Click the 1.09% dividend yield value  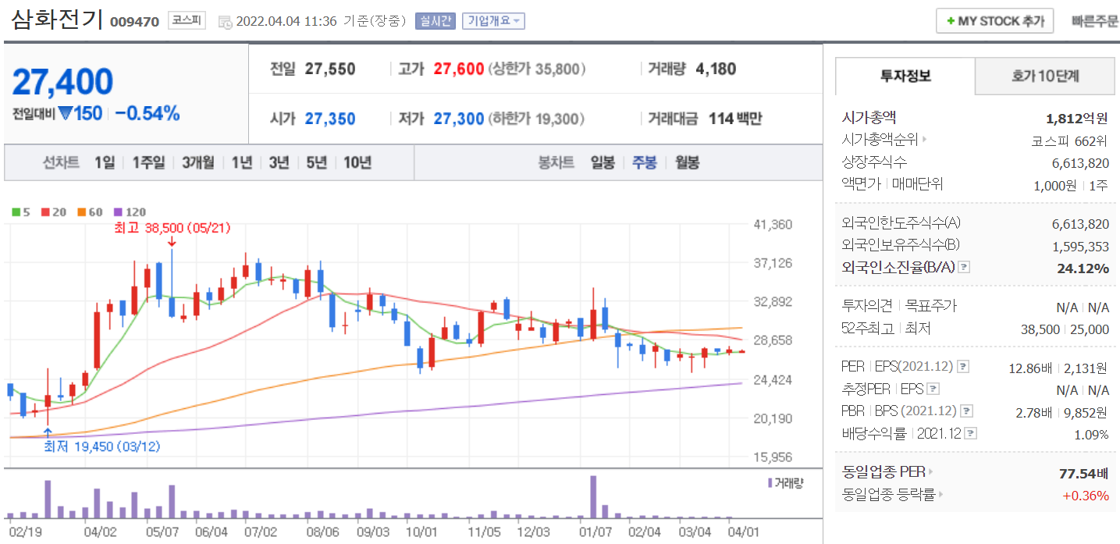pos(1091,434)
